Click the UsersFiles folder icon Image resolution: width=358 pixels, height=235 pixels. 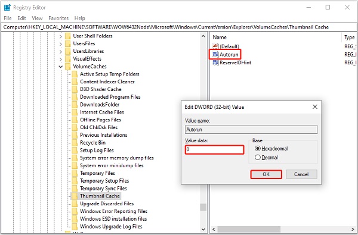[68, 43]
